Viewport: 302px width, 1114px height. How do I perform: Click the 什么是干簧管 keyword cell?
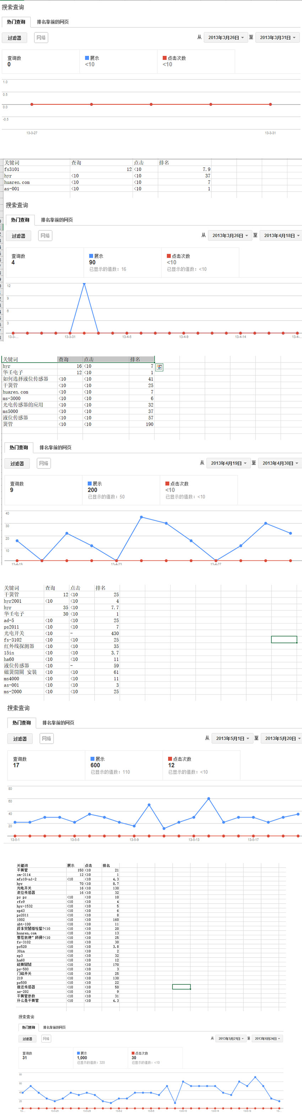28,1001
